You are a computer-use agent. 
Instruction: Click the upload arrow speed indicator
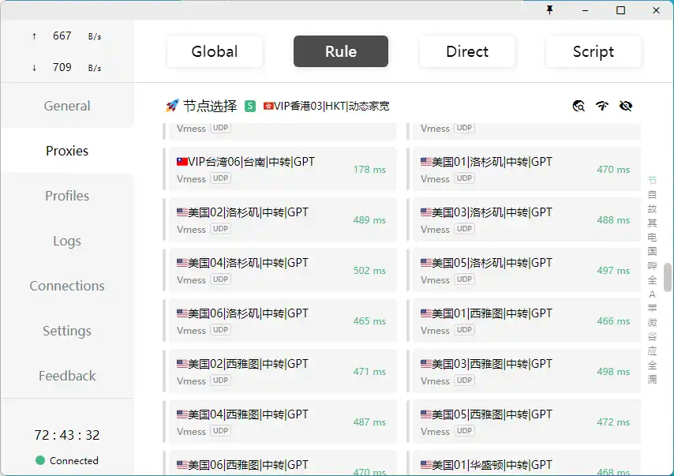35,36
